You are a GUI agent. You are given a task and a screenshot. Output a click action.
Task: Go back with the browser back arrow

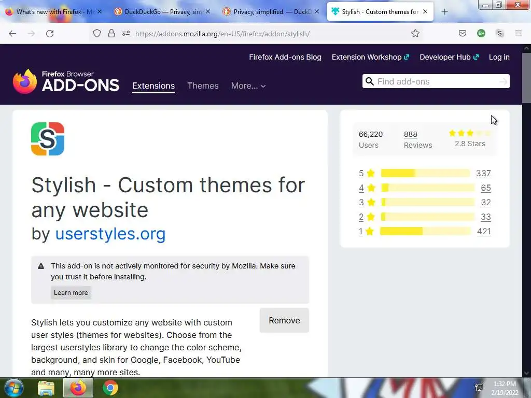12,34
